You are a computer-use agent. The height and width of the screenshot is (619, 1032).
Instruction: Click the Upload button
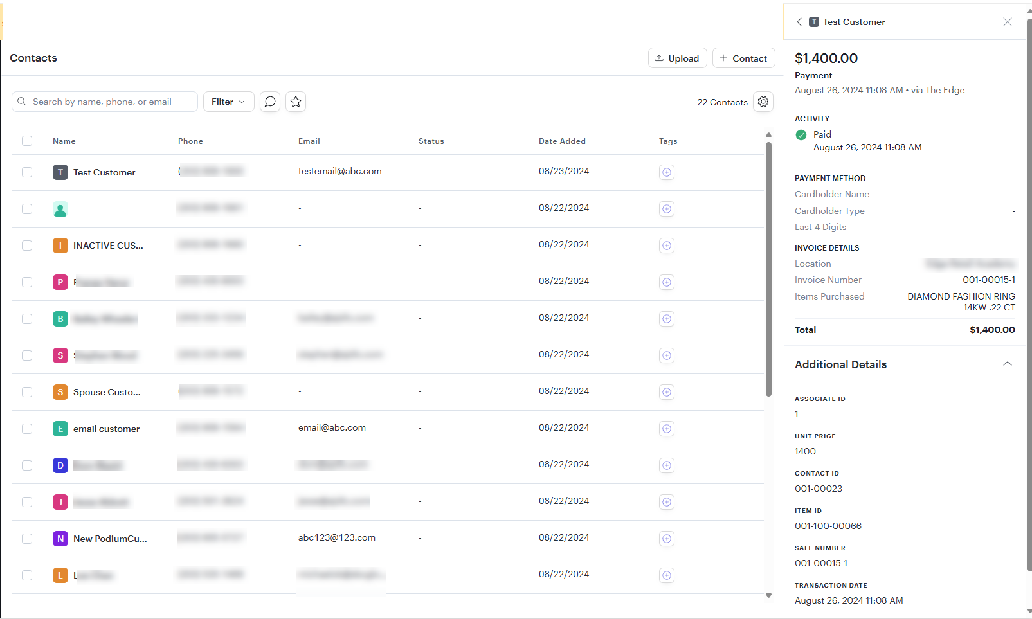tap(677, 58)
